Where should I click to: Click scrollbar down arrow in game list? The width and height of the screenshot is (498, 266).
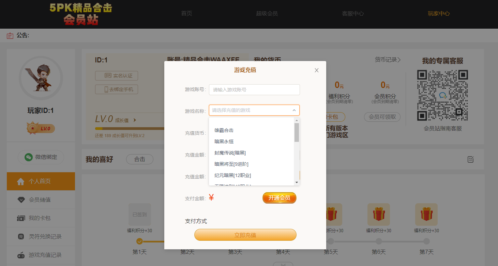297,183
